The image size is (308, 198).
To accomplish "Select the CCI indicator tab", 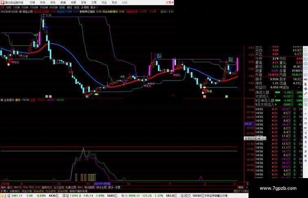I will tap(38, 187).
